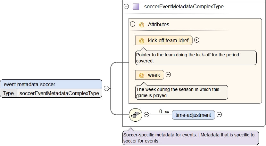The image size is (266, 146).
Task: Click the soccerEventMetadataComplexType header title
Action: [184, 6]
